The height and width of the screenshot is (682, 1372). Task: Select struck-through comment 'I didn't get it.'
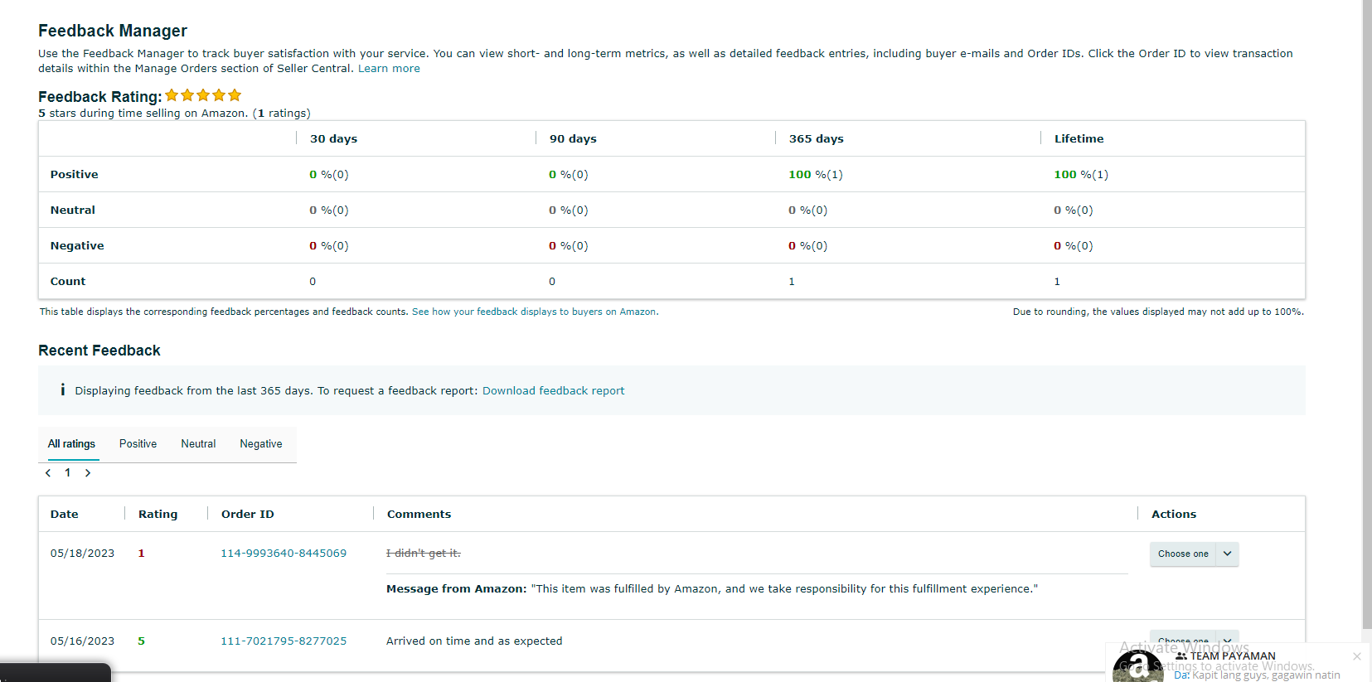click(x=424, y=553)
